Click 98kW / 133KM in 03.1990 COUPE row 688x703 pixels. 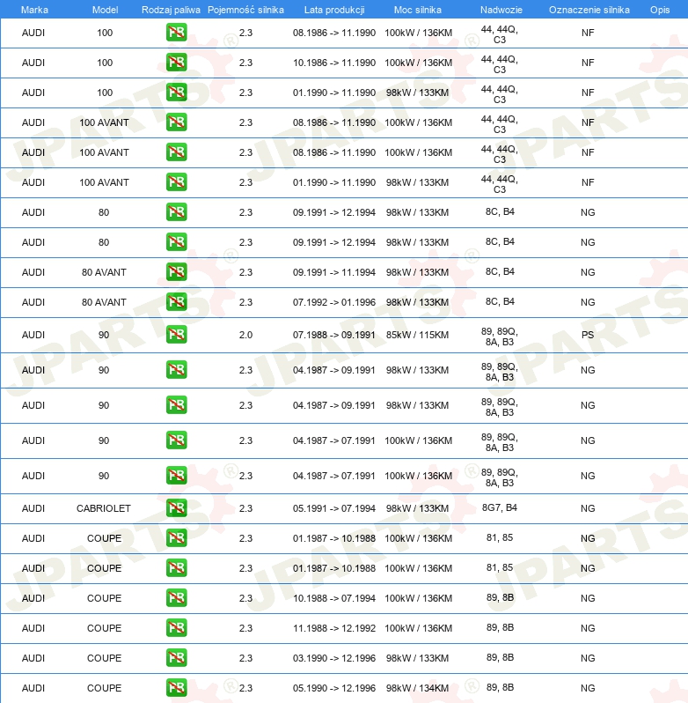pos(417,658)
